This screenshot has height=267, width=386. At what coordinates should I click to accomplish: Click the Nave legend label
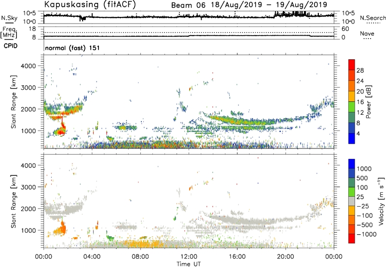[367, 34]
